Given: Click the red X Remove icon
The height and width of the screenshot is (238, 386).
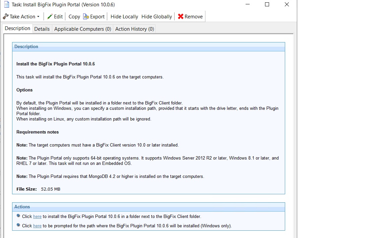Looking at the screenshot, I should click(x=181, y=16).
